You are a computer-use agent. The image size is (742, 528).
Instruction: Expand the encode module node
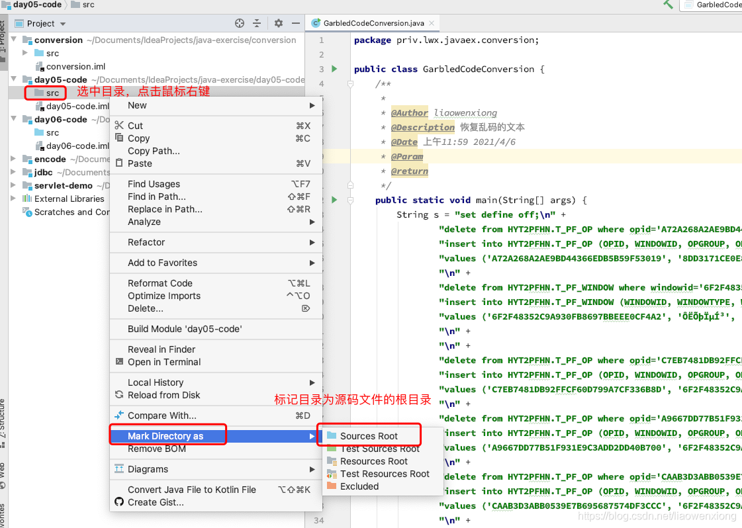pos(14,159)
